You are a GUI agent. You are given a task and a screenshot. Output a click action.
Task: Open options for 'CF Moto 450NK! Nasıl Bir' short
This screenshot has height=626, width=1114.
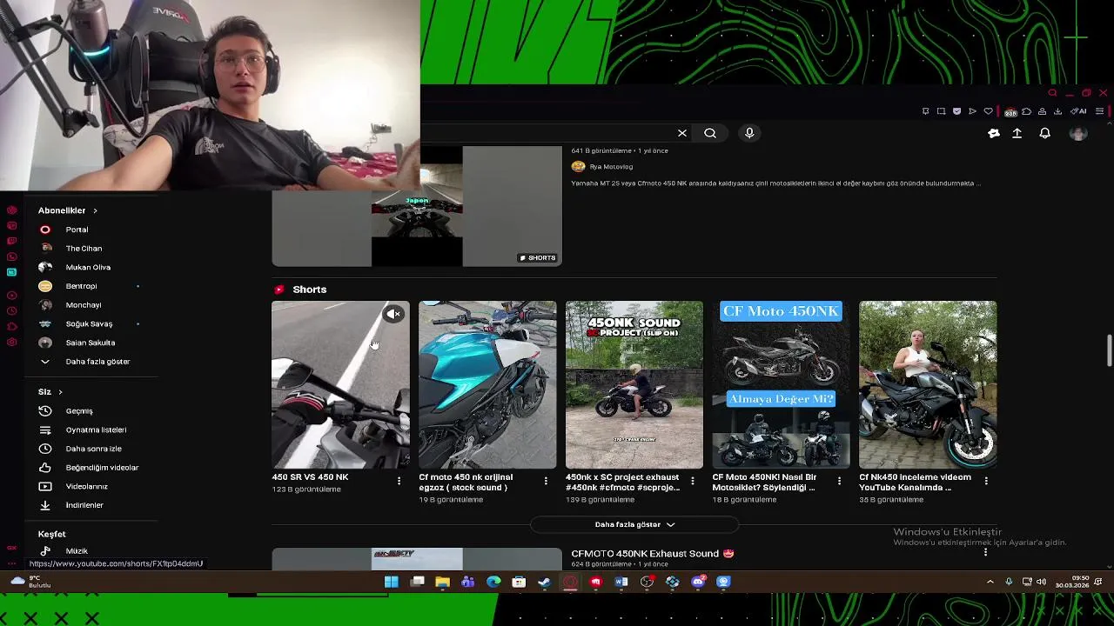pyautogui.click(x=840, y=481)
